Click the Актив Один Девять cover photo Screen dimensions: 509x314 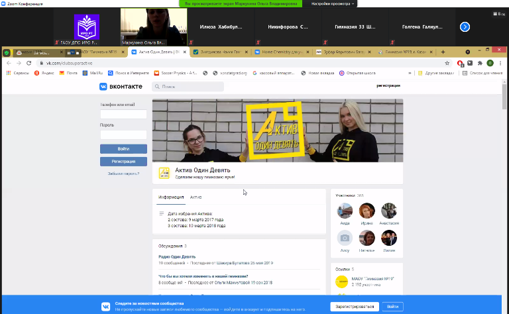(278, 131)
